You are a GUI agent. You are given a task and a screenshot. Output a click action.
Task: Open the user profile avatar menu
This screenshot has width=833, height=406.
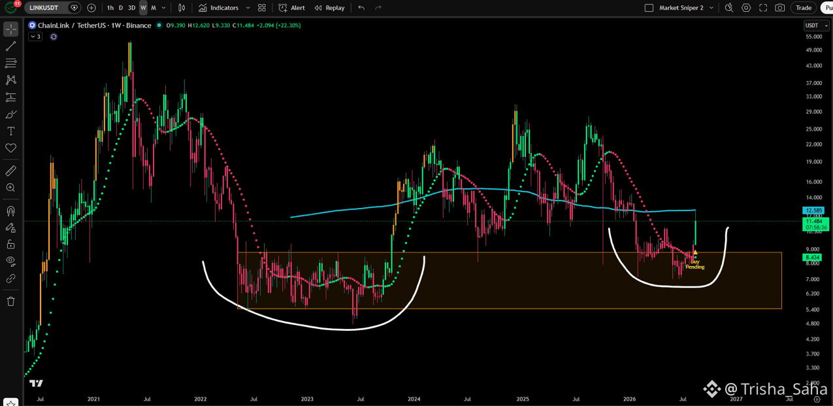[11, 8]
